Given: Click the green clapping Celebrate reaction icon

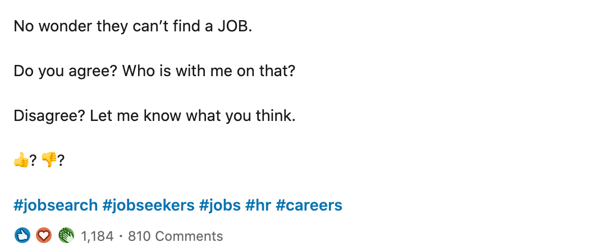Looking at the screenshot, I should pyautogui.click(x=66, y=236).
